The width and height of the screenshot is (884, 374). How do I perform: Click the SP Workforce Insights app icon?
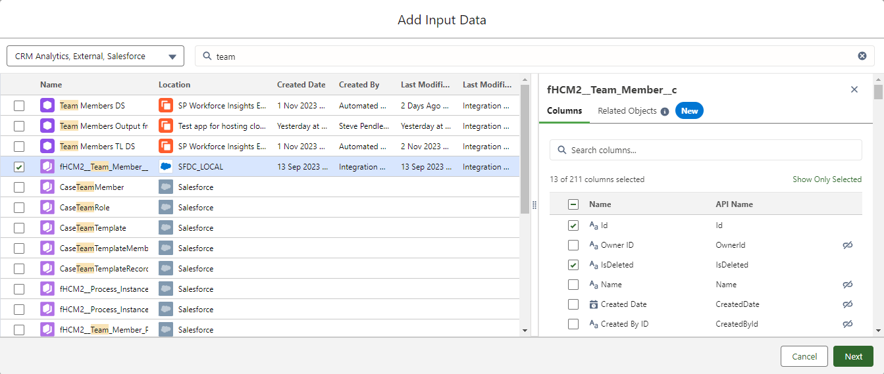click(166, 106)
